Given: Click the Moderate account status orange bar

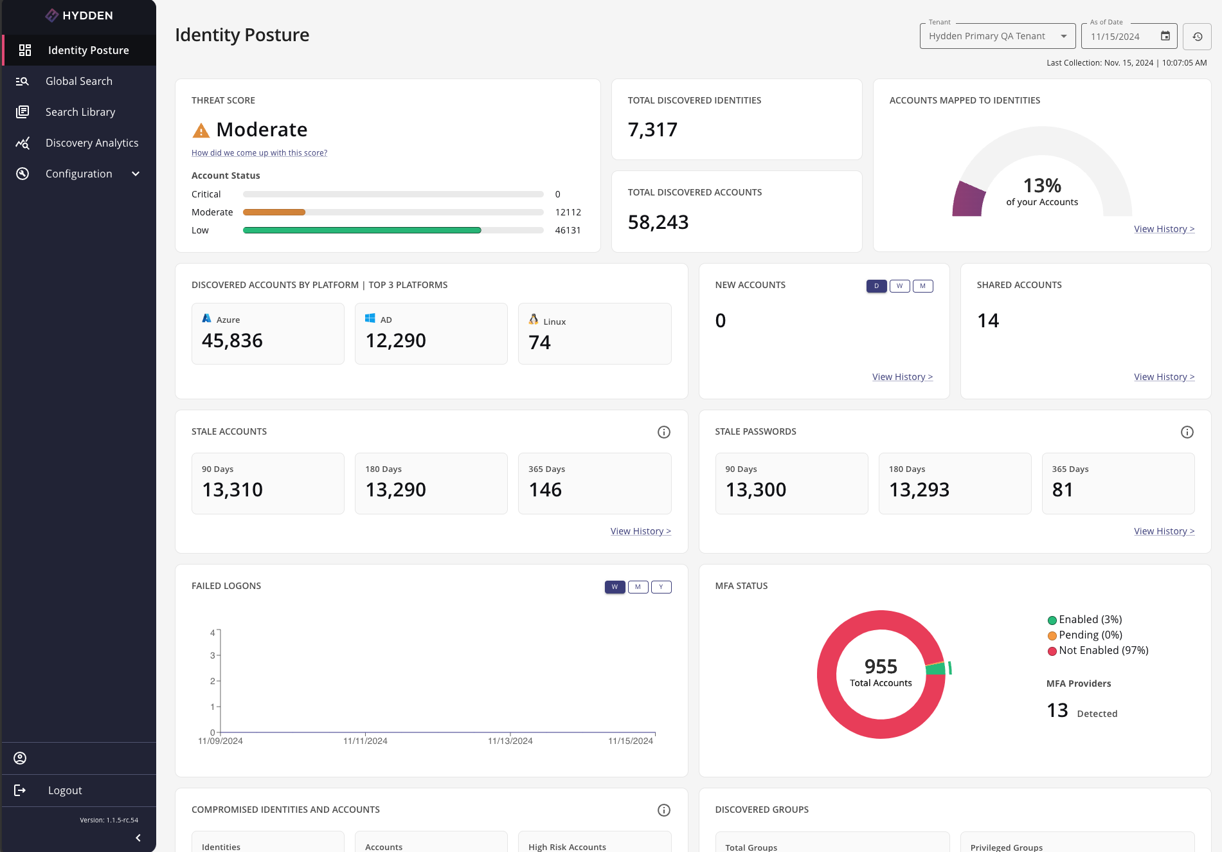Looking at the screenshot, I should click(274, 212).
